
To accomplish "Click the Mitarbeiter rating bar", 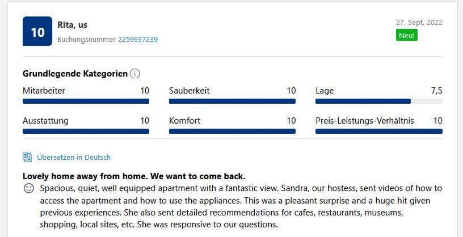I will [86, 101].
